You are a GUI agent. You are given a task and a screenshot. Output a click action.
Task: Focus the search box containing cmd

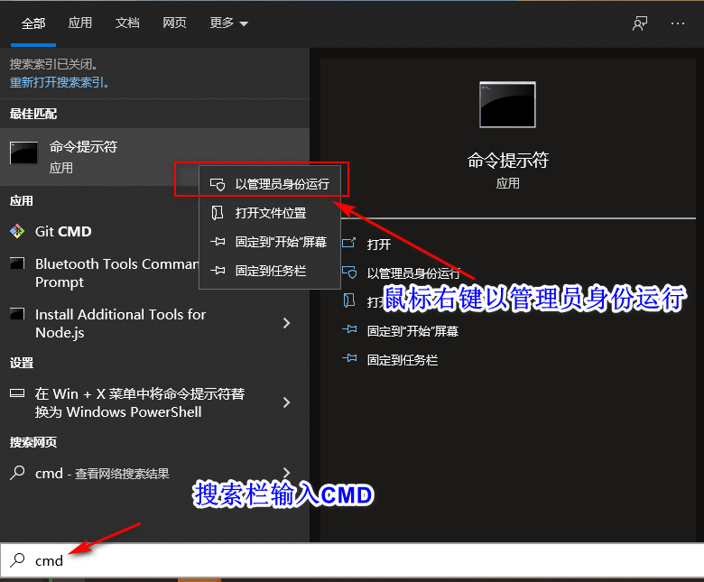pos(352,560)
